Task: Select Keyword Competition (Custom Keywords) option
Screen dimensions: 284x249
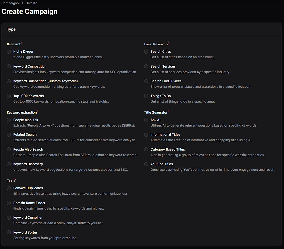Action: pos(9,81)
